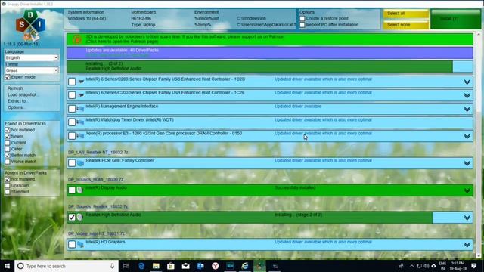The width and height of the screenshot is (484, 272).
Task: Click USB controller 1C26 device icon
Action: pos(81,95)
